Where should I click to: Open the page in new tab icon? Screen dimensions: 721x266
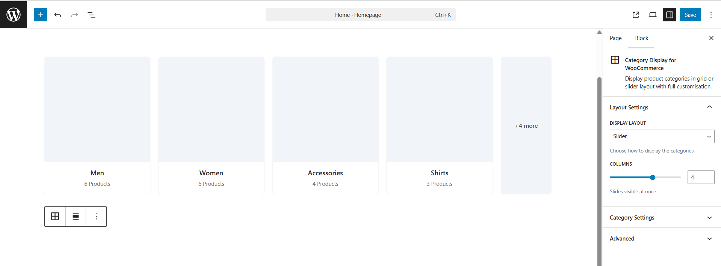tap(636, 15)
